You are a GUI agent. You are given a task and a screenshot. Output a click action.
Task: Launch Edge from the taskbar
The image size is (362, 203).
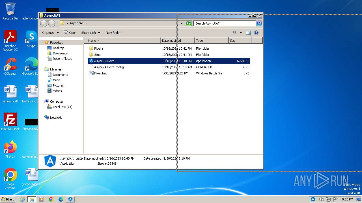[x=61, y=199]
